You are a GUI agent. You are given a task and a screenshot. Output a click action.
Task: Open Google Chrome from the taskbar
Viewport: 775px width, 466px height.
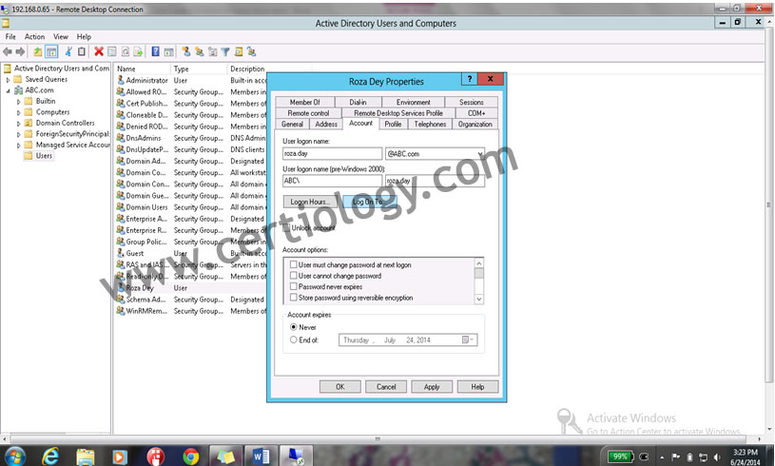[x=191, y=456]
